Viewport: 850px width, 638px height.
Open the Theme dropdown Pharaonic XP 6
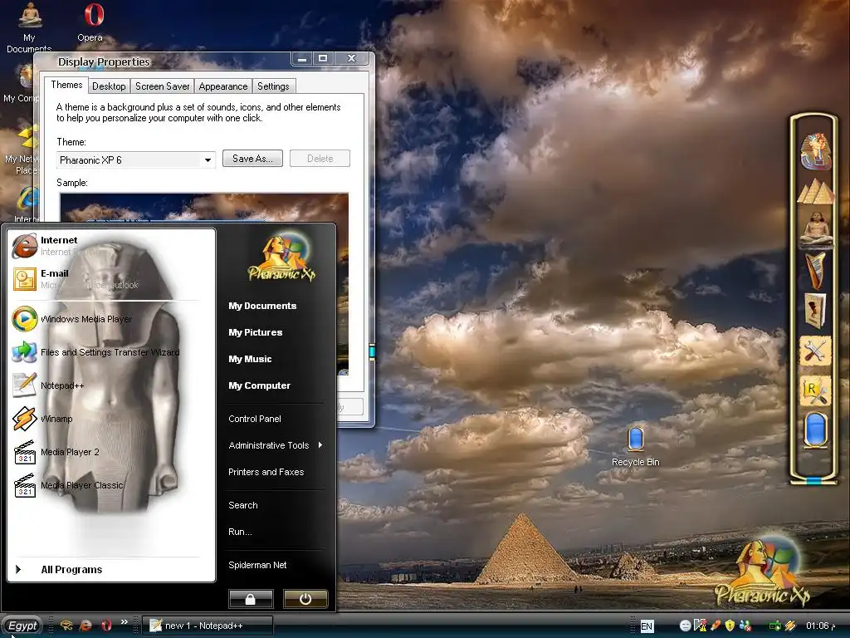[136, 160]
